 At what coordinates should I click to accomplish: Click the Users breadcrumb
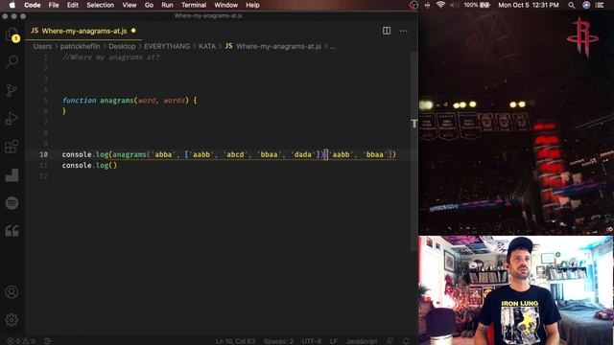[x=42, y=46]
